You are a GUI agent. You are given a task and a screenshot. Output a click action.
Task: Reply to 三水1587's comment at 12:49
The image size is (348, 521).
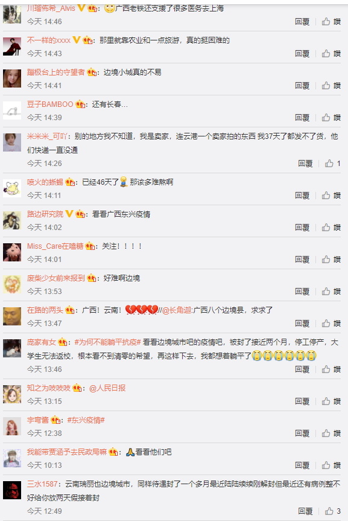[x=305, y=511]
